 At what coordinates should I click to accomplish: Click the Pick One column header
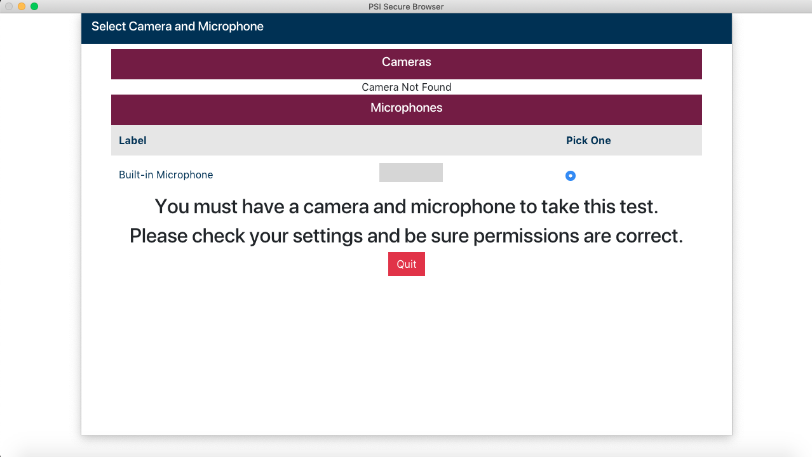click(x=588, y=140)
